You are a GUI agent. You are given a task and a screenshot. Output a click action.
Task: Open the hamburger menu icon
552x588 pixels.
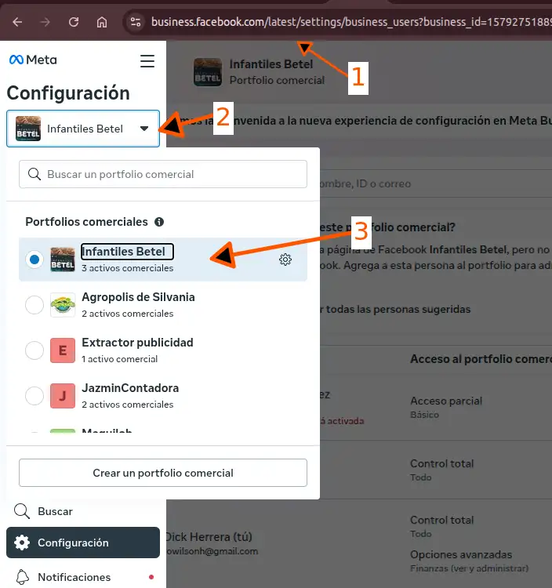[x=147, y=60]
